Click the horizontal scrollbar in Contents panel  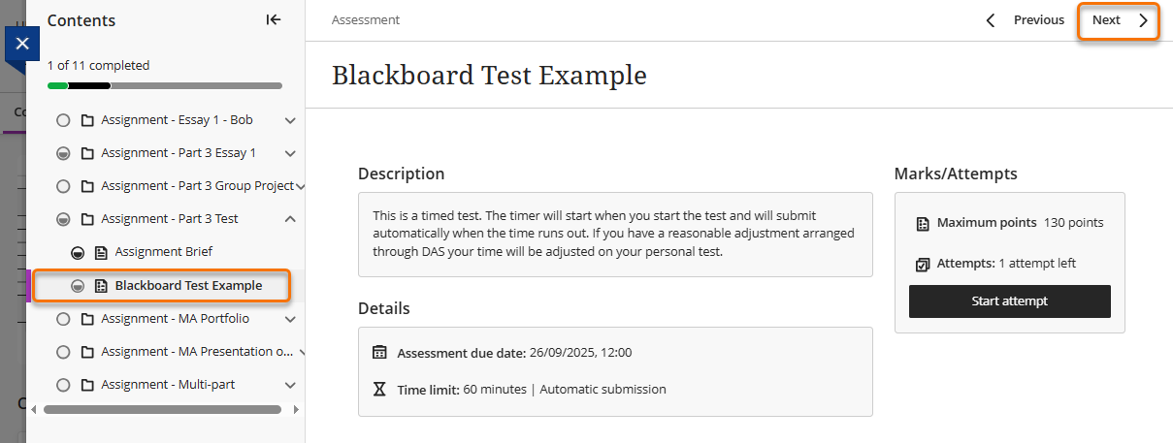pos(162,410)
